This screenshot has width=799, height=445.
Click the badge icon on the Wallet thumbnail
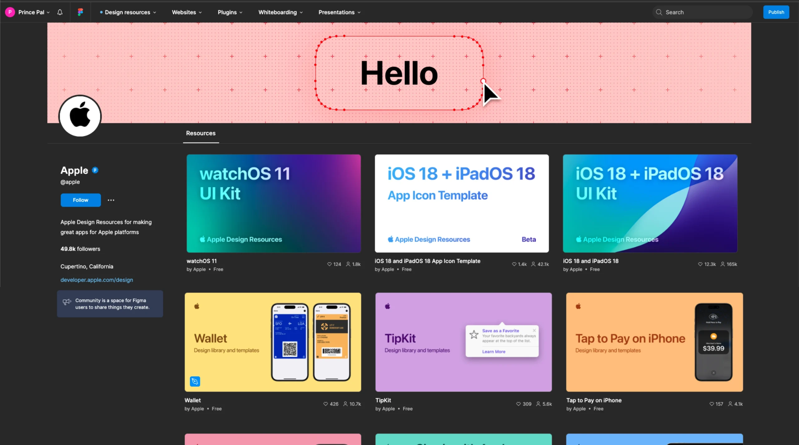coord(195,381)
